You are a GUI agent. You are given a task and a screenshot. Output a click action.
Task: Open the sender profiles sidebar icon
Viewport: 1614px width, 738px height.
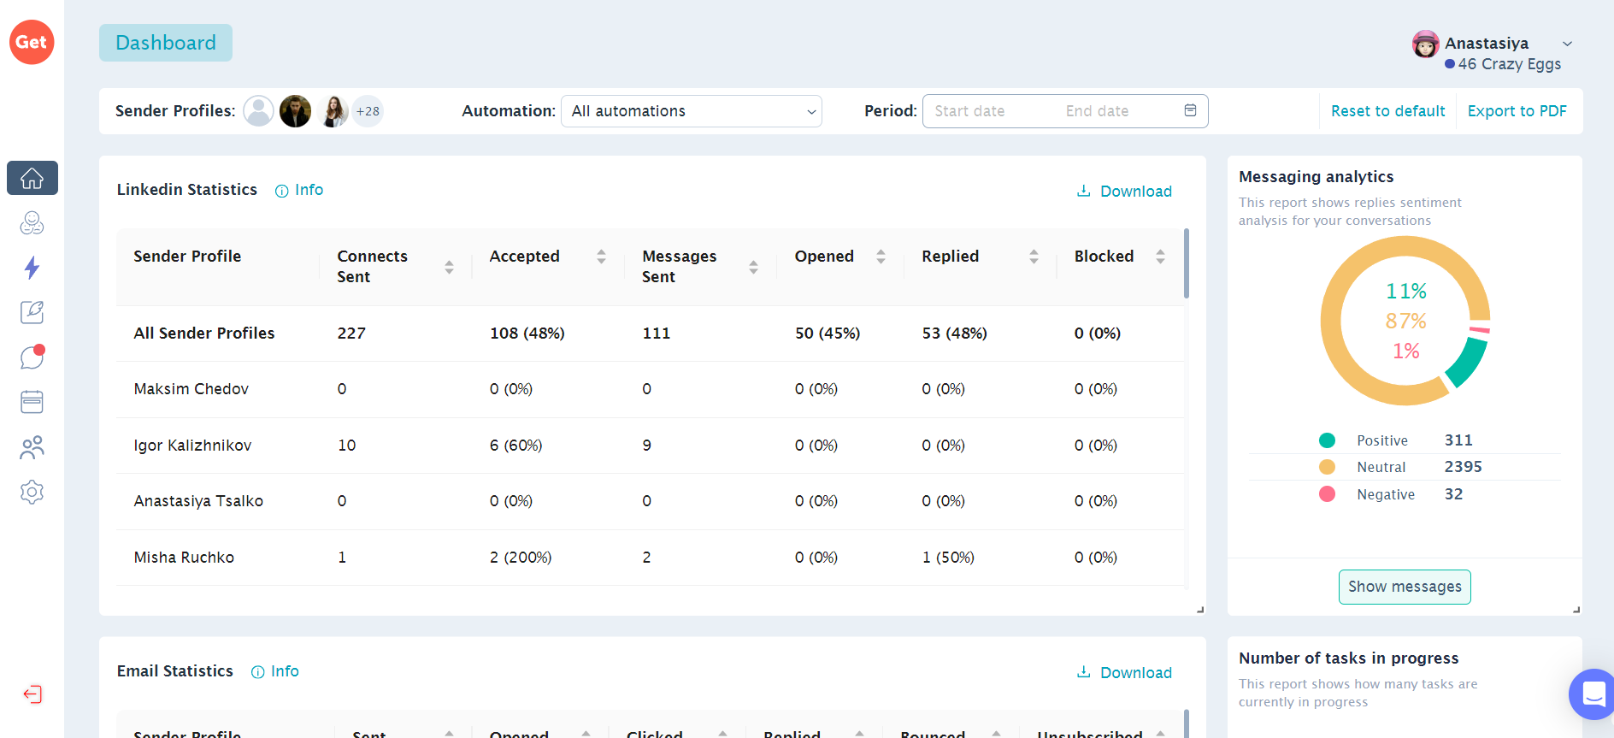click(x=32, y=223)
